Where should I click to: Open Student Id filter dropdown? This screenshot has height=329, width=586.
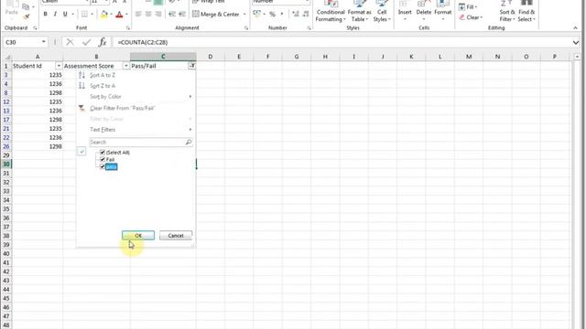[x=59, y=66]
